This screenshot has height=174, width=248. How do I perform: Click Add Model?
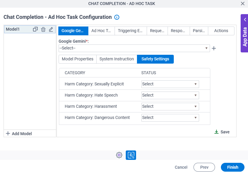[x=19, y=134]
